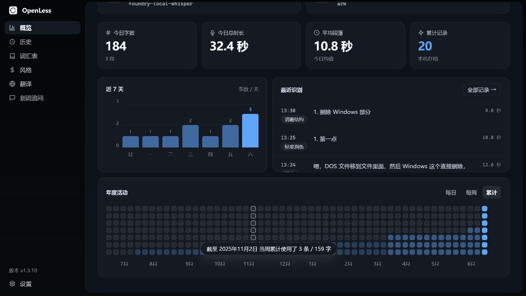Image resolution: width=526 pixels, height=296 pixels.
Task: Click the bar chart icon beside 概览
Action: pyautogui.click(x=12, y=28)
